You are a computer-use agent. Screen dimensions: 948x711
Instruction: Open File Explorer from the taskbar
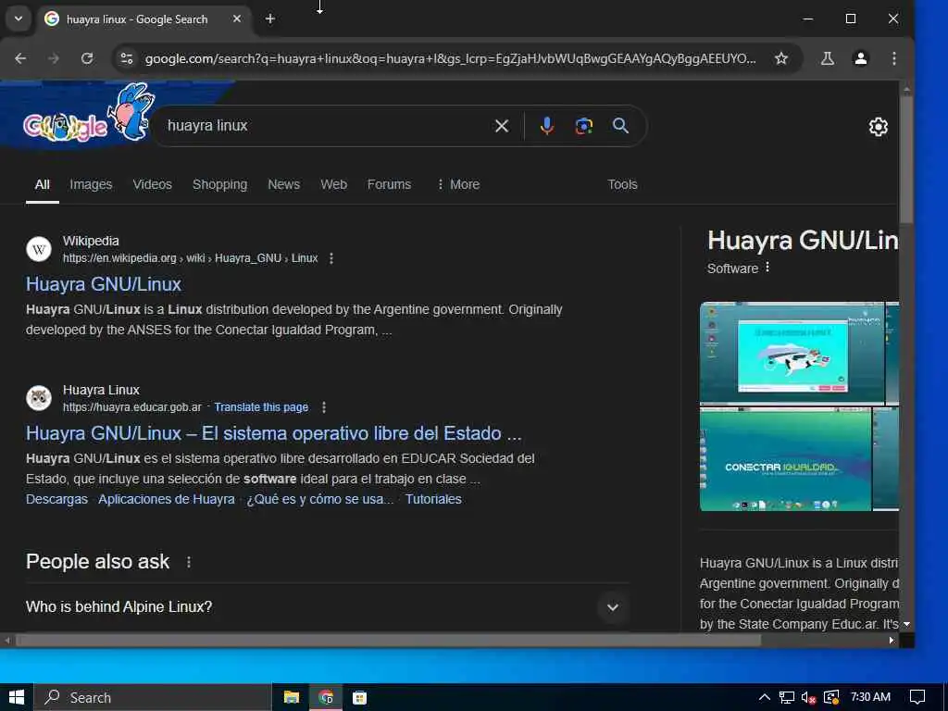pyautogui.click(x=292, y=697)
